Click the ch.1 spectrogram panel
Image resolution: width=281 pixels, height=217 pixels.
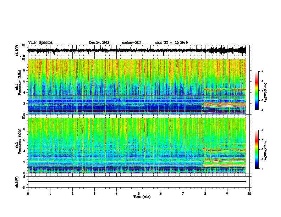[x=137, y=87]
